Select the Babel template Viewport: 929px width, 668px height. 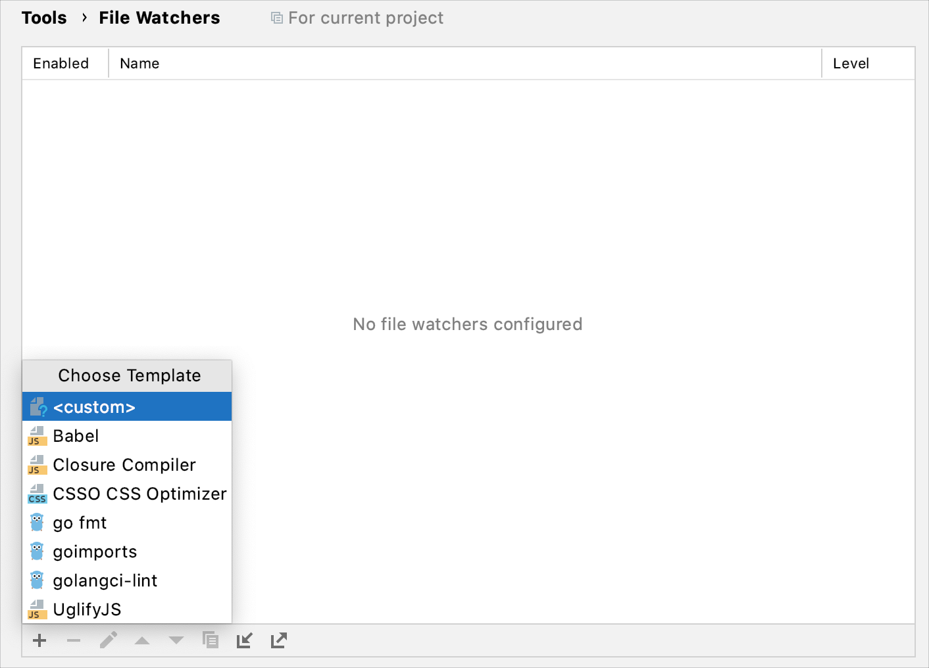pyautogui.click(x=76, y=435)
